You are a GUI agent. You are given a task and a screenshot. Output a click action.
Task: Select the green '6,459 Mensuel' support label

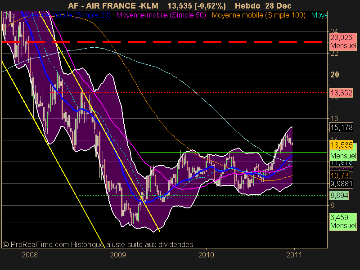pos(343,221)
